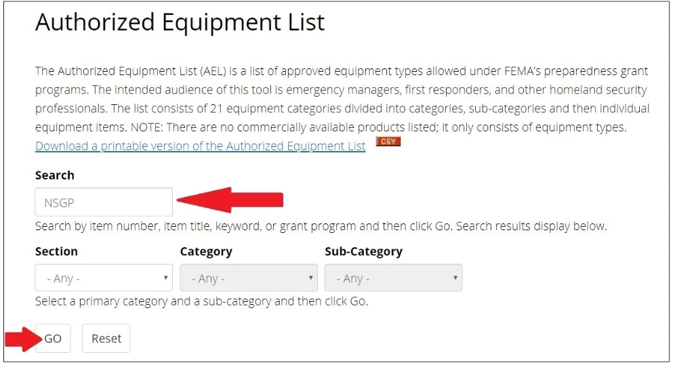Image resolution: width=673 pixels, height=367 pixels.
Task: Click the 'Search by item number' help text
Action: pyautogui.click(x=321, y=226)
